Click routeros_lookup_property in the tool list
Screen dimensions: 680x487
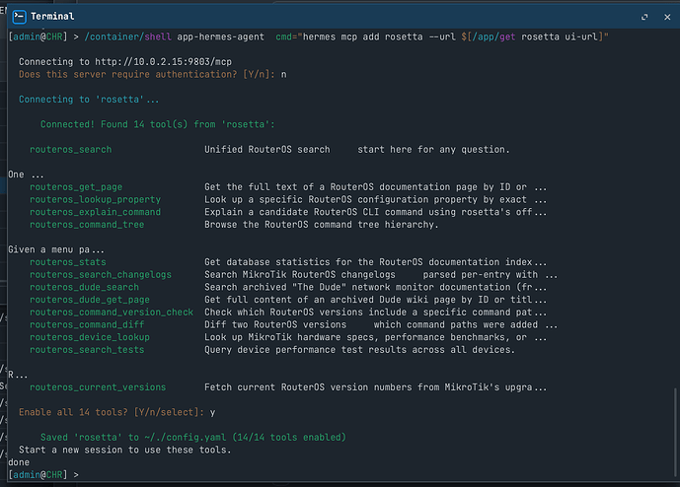coord(95,200)
